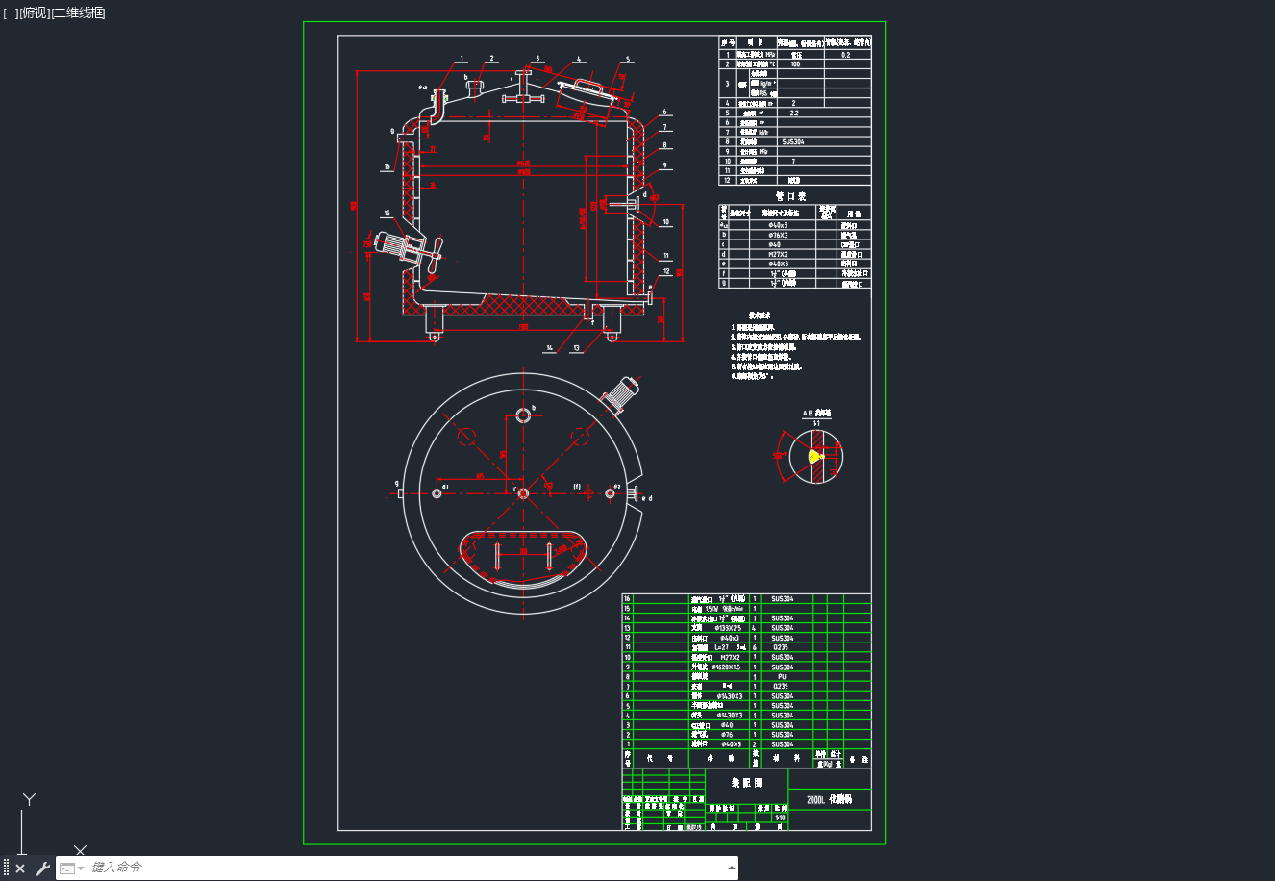Select the 装配图 title block text
1275x881 pixels.
coord(746,783)
